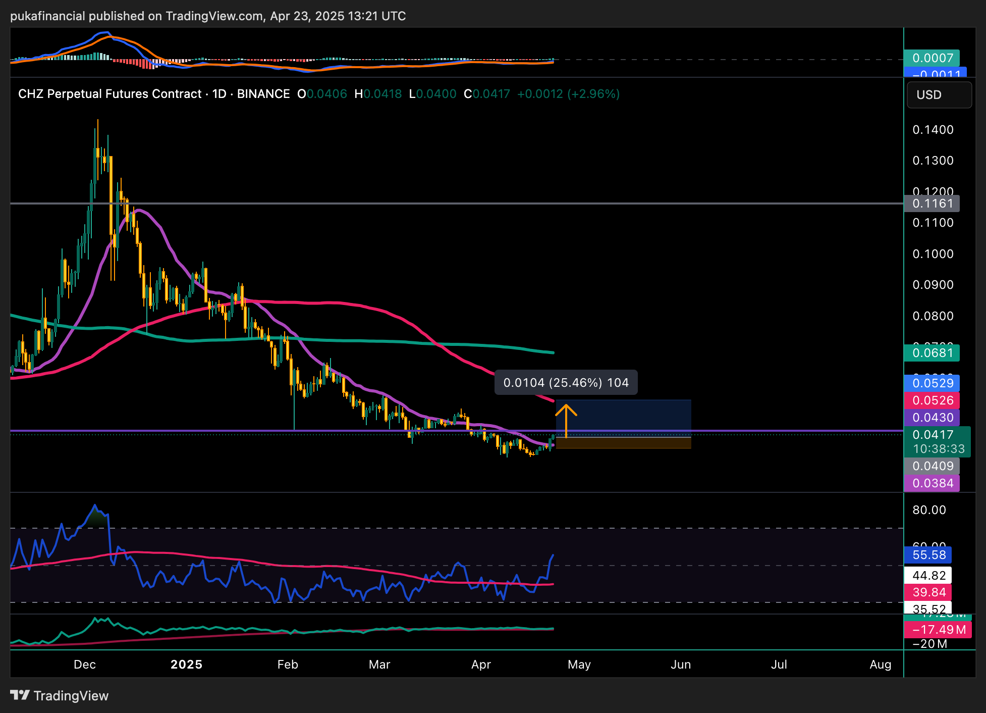Click the pink -17.49M volume indicator label
This screenshot has width=986, height=713.
pos(938,630)
